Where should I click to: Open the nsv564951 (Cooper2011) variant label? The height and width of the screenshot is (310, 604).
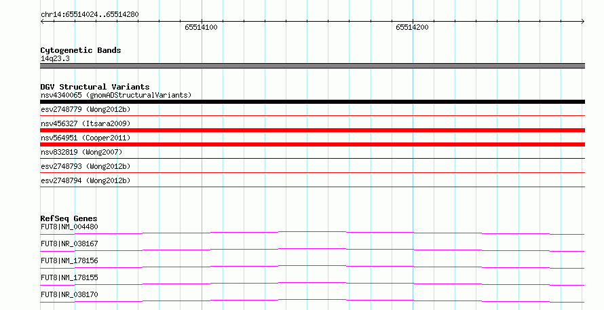(x=86, y=138)
